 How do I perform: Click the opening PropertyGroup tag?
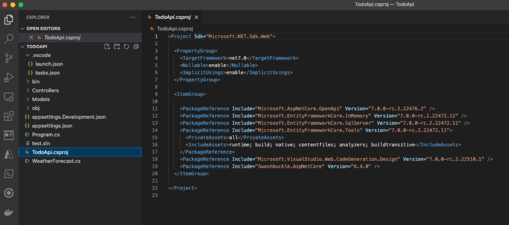coord(196,51)
